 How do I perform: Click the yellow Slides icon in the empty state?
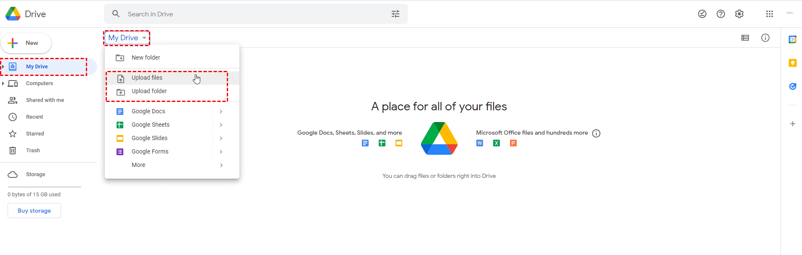[399, 143]
